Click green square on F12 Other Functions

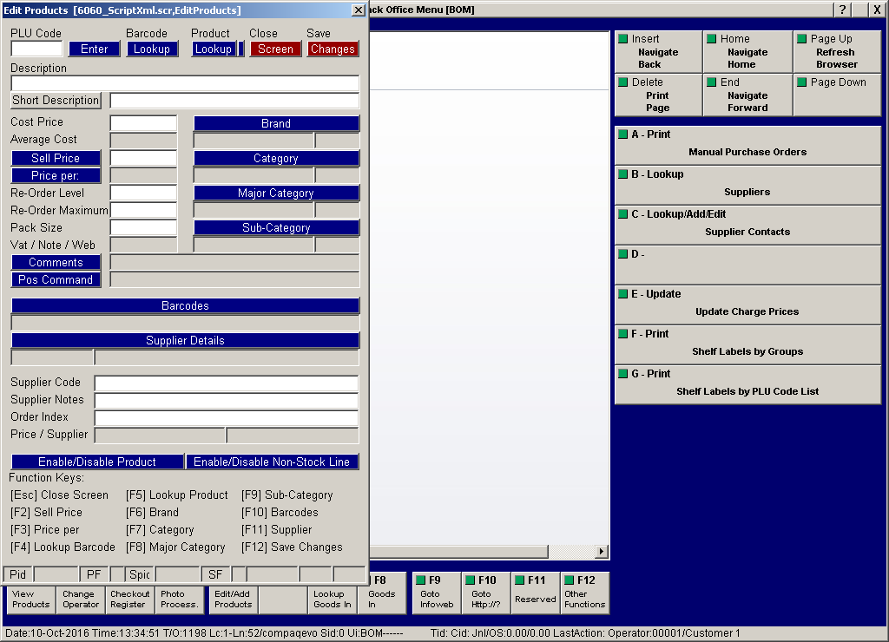pos(569,580)
